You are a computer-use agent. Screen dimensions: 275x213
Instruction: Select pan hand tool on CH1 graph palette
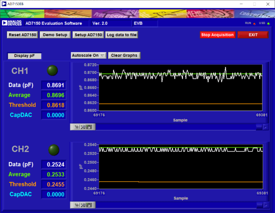pyautogui.click(x=89, y=127)
